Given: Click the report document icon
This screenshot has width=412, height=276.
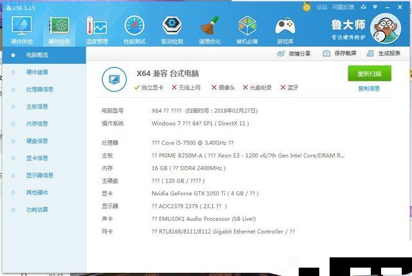Looking at the screenshot, I should coord(370,53).
